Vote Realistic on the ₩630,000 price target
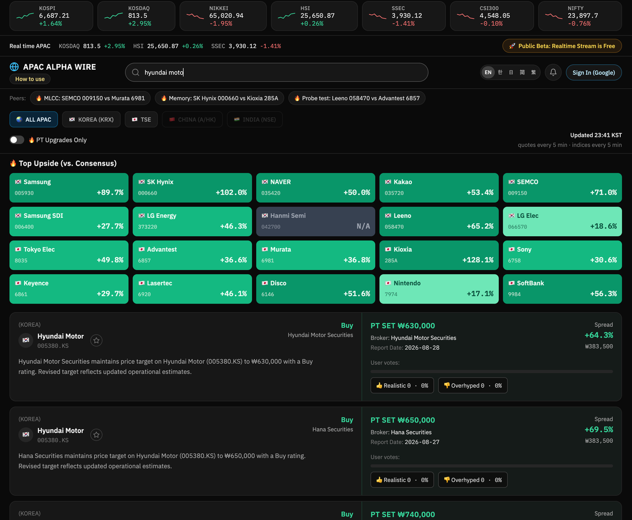632x520 pixels. 402,386
